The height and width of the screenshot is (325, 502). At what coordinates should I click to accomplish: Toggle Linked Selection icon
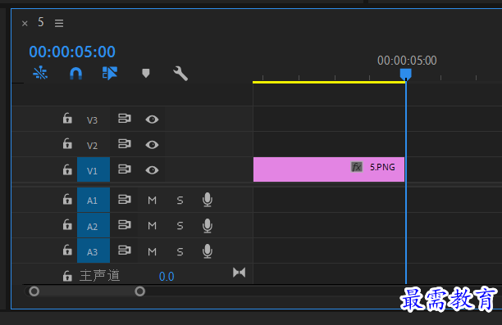click(x=110, y=73)
